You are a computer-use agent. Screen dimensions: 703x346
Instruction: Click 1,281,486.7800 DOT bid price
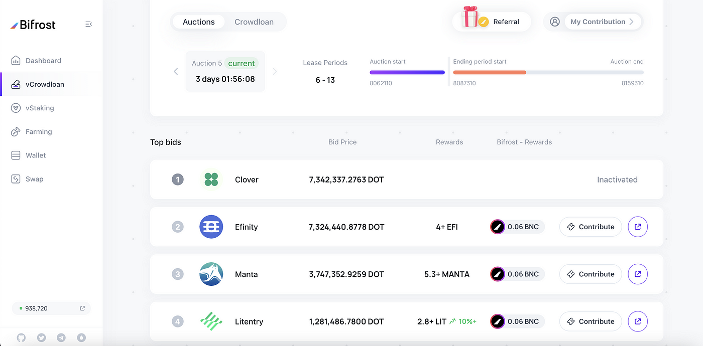tap(346, 321)
